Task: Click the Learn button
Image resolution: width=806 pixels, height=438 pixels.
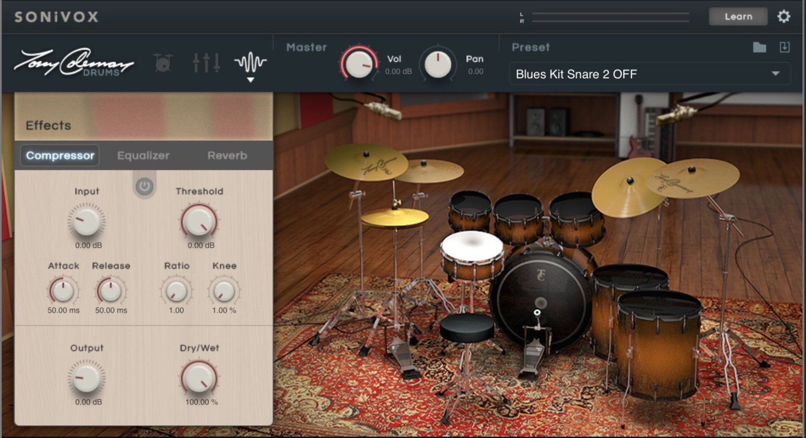Action: (x=738, y=16)
